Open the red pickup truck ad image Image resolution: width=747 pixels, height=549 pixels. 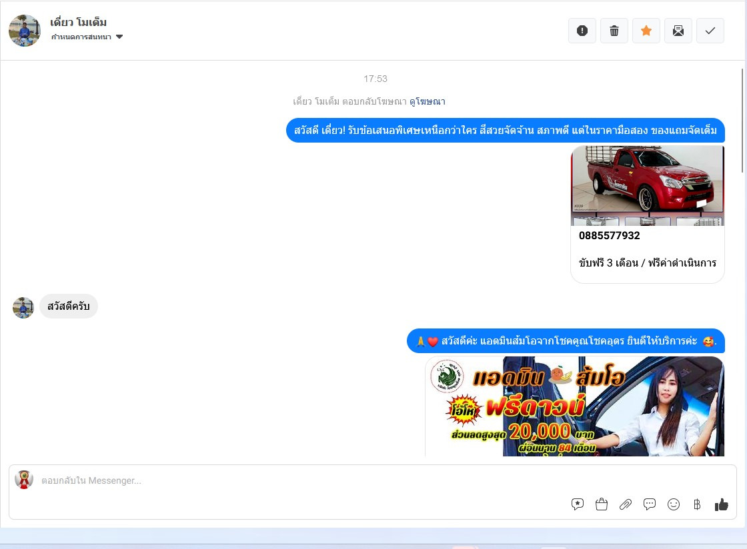tap(648, 185)
